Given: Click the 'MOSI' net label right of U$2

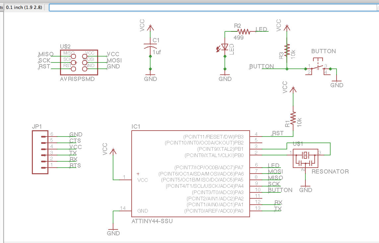Looking at the screenshot, I should pos(114,60).
